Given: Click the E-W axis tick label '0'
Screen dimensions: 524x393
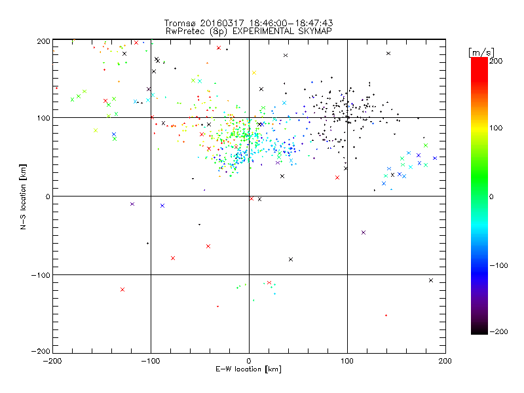Looking at the screenshot, I should click(249, 361).
